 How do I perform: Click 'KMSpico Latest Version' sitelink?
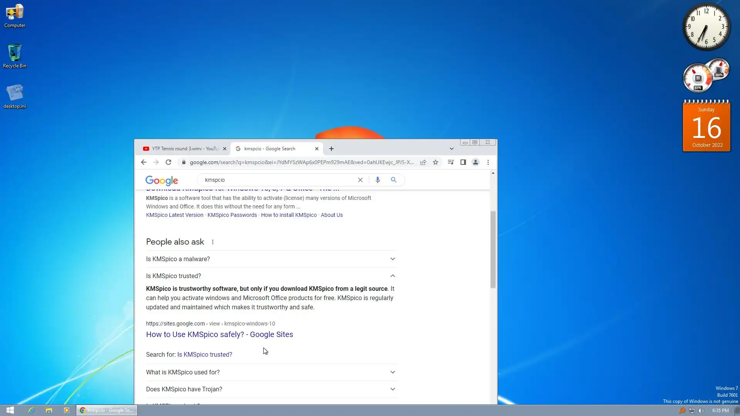[175, 215]
